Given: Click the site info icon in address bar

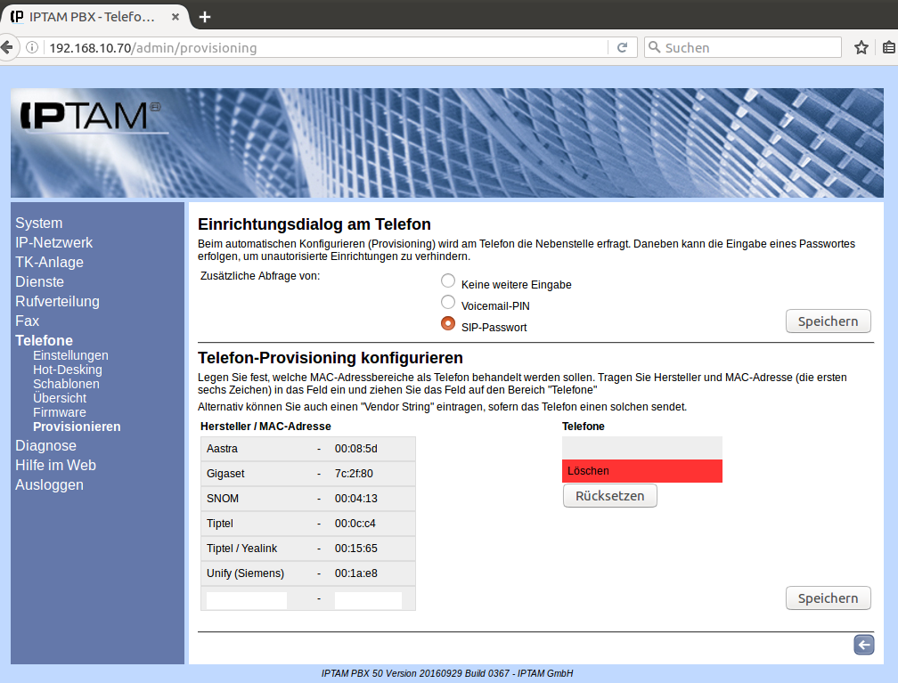Looking at the screenshot, I should pyautogui.click(x=32, y=48).
